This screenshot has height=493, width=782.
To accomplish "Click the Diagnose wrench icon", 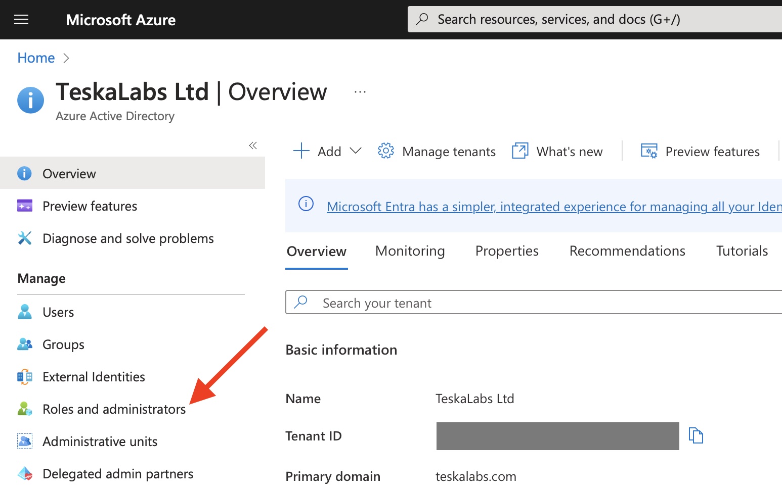I will (x=24, y=238).
